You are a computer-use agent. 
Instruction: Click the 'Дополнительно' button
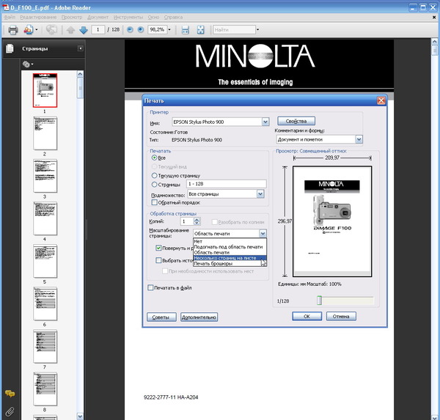tap(199, 317)
